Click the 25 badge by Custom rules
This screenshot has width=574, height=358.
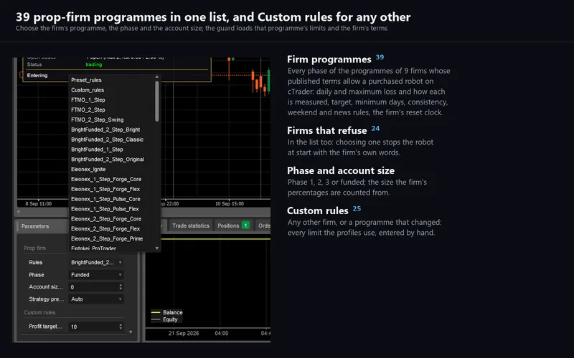point(357,208)
